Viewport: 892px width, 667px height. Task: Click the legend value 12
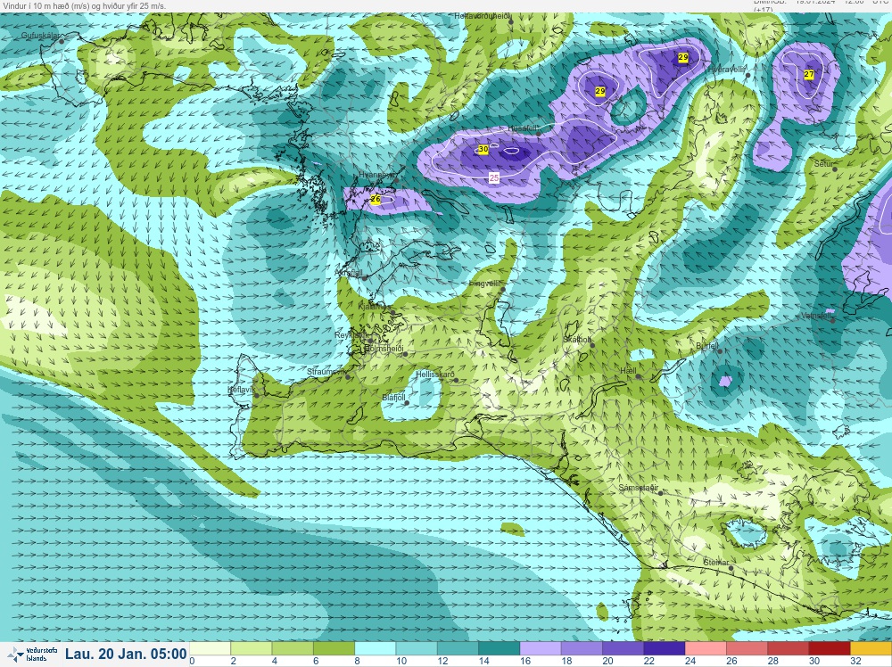[442, 662]
